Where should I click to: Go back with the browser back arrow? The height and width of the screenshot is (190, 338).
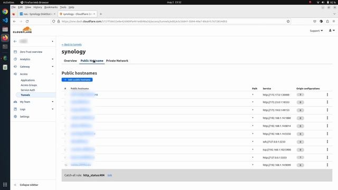click(x=14, y=21)
